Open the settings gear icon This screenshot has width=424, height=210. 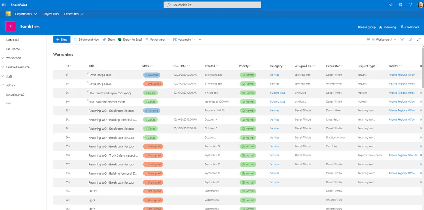coord(401,5)
